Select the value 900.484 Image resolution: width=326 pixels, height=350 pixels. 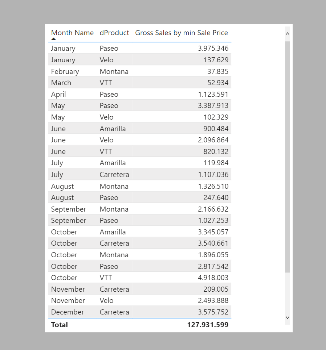216,129
